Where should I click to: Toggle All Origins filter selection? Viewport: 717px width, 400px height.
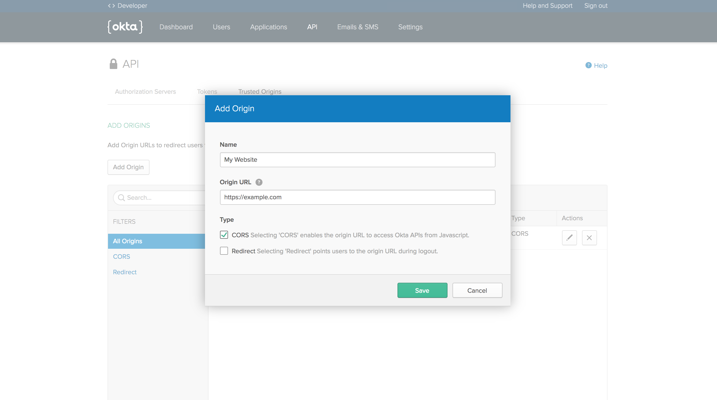click(127, 241)
